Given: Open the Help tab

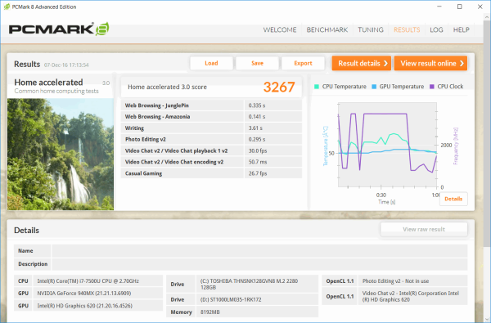Looking at the screenshot, I should [x=462, y=29].
